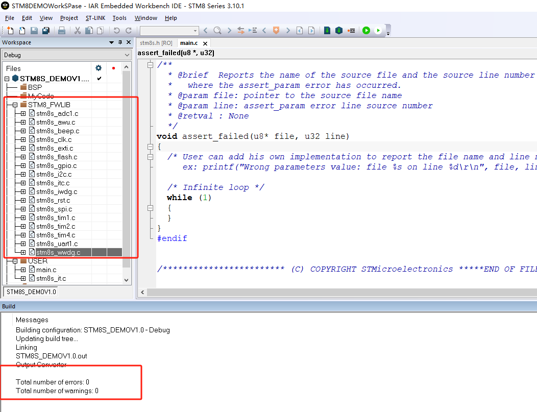Click the gear options column icon
Viewport: 537px width, 412px height.
point(99,68)
